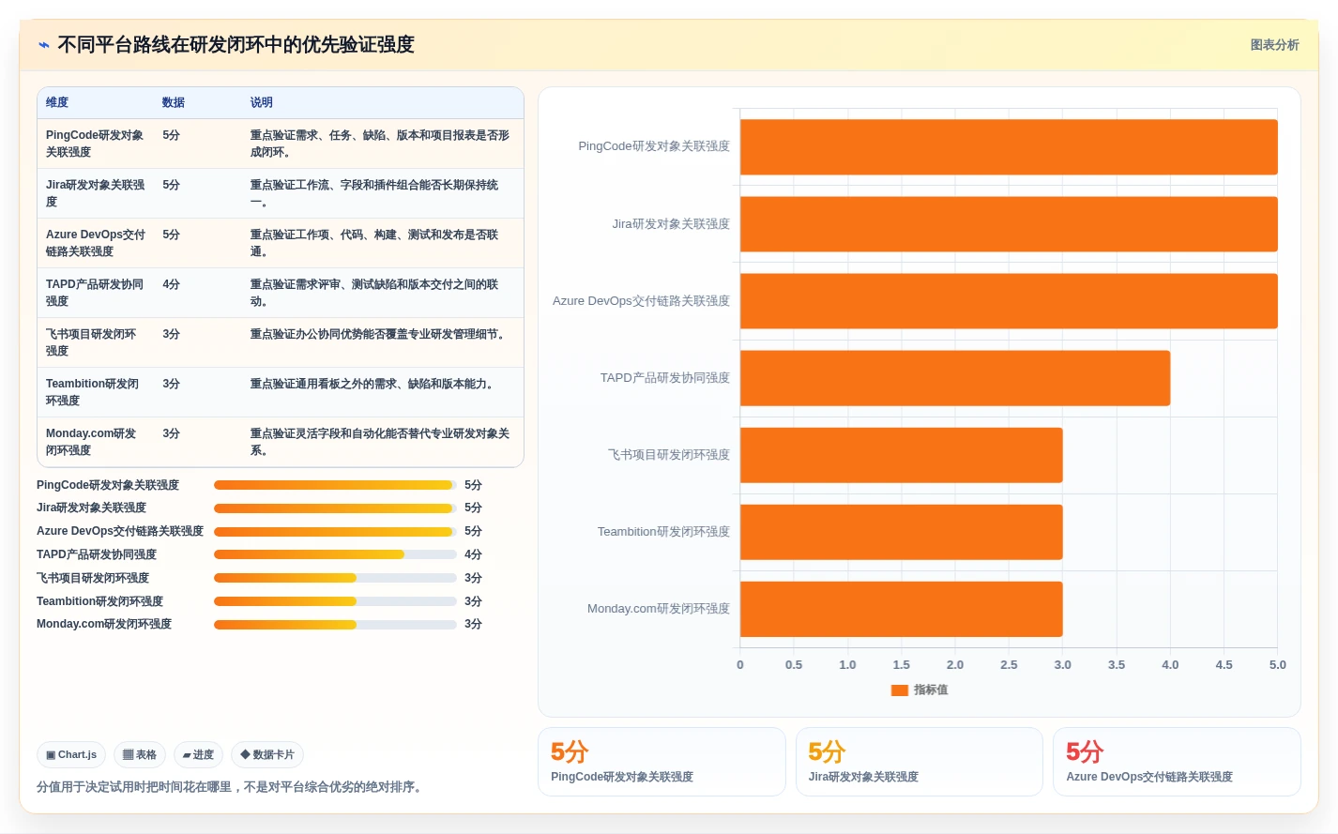Click the description about 通用看板之外的需求
Viewport: 1338px width, 834px height.
pos(373,384)
